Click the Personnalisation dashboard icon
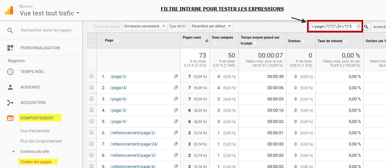 (x=10, y=48)
